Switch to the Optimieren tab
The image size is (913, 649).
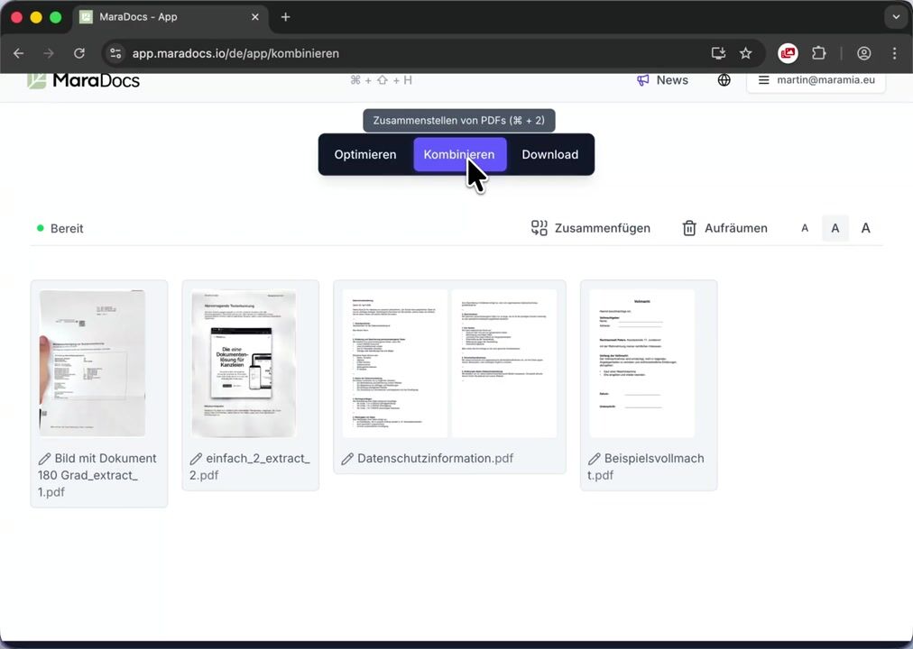pyautogui.click(x=365, y=154)
